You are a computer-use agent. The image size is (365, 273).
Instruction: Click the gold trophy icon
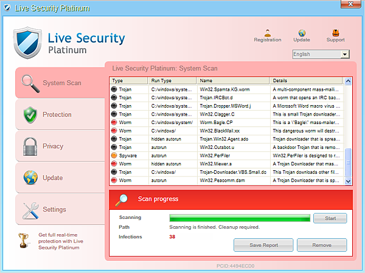[x=24, y=241]
